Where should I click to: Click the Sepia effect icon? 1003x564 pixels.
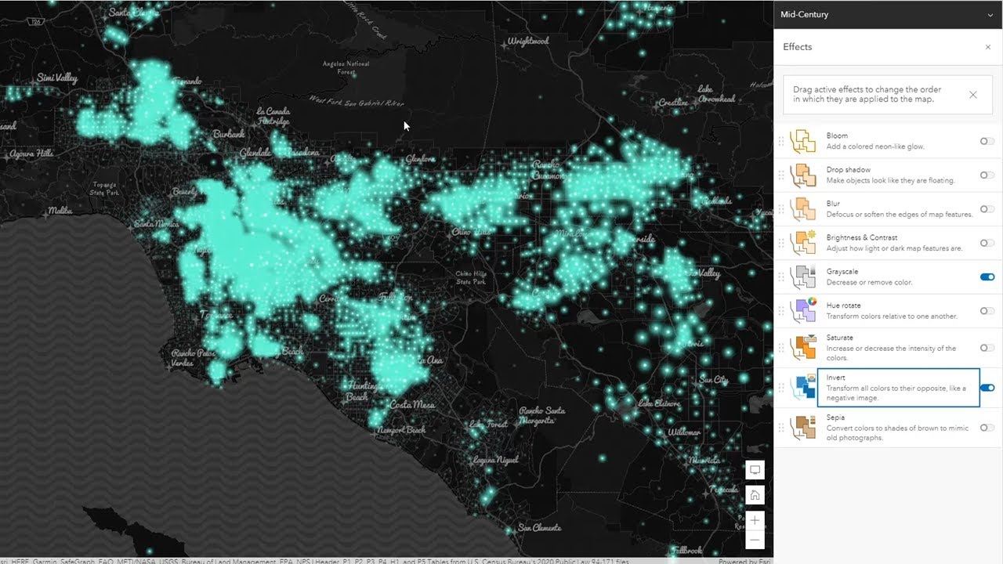click(x=803, y=428)
